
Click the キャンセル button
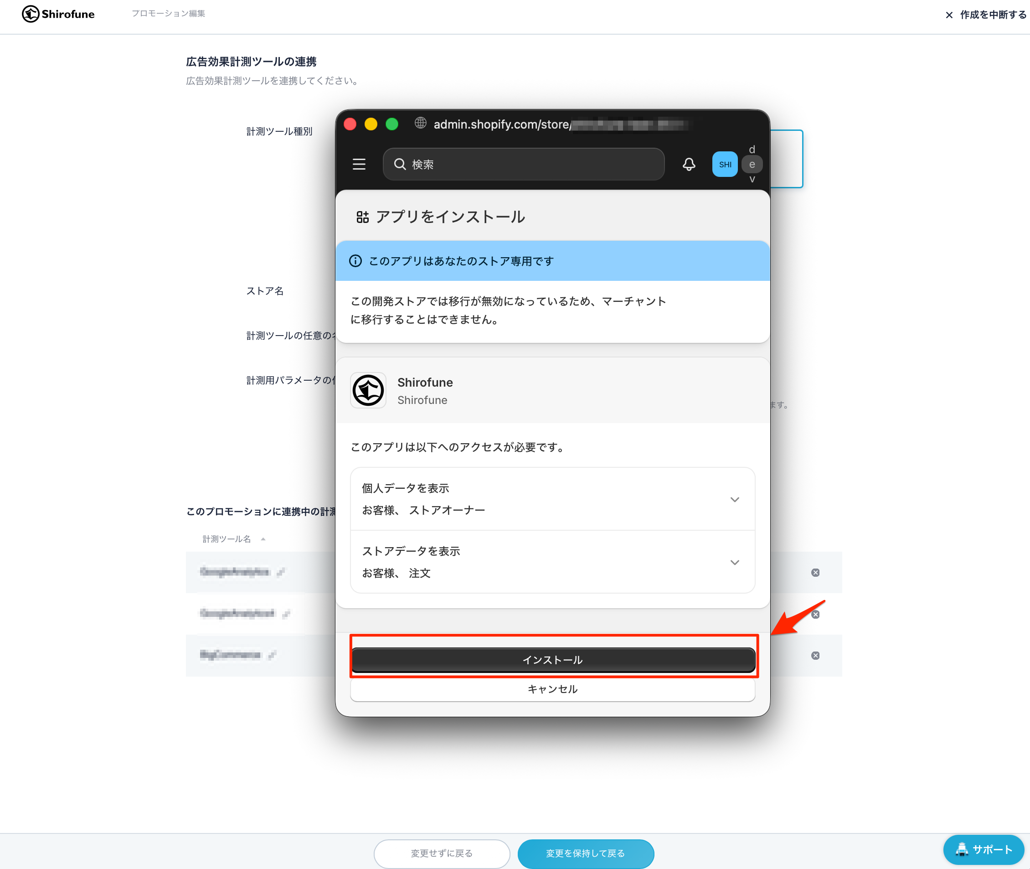point(552,689)
